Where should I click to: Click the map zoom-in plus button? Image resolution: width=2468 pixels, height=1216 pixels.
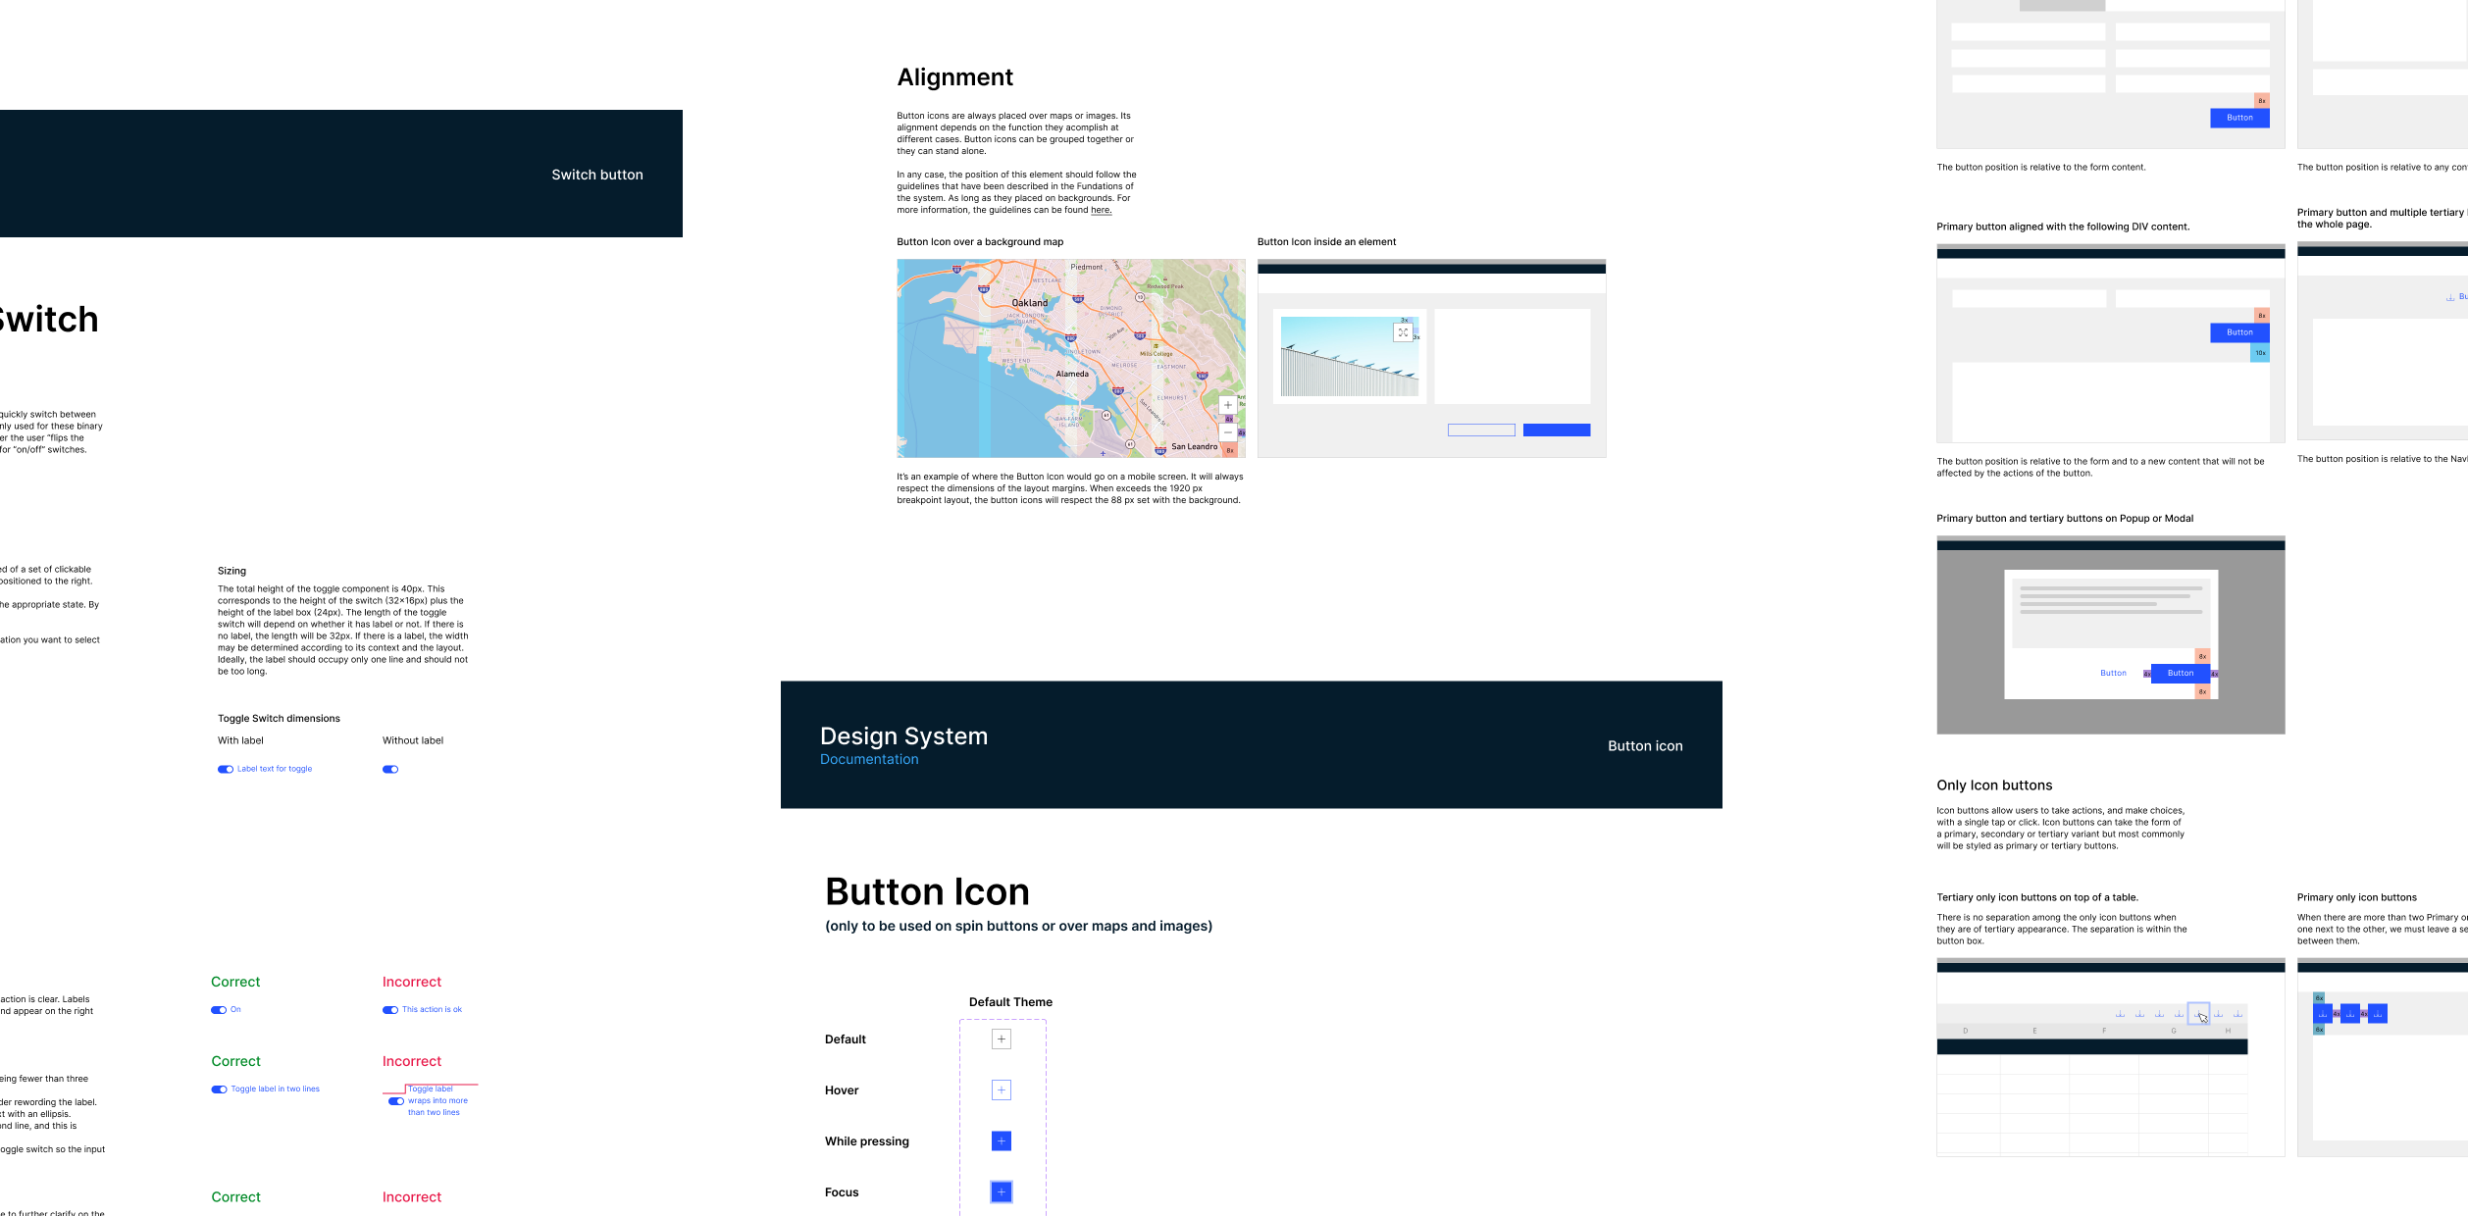pos(1227,405)
